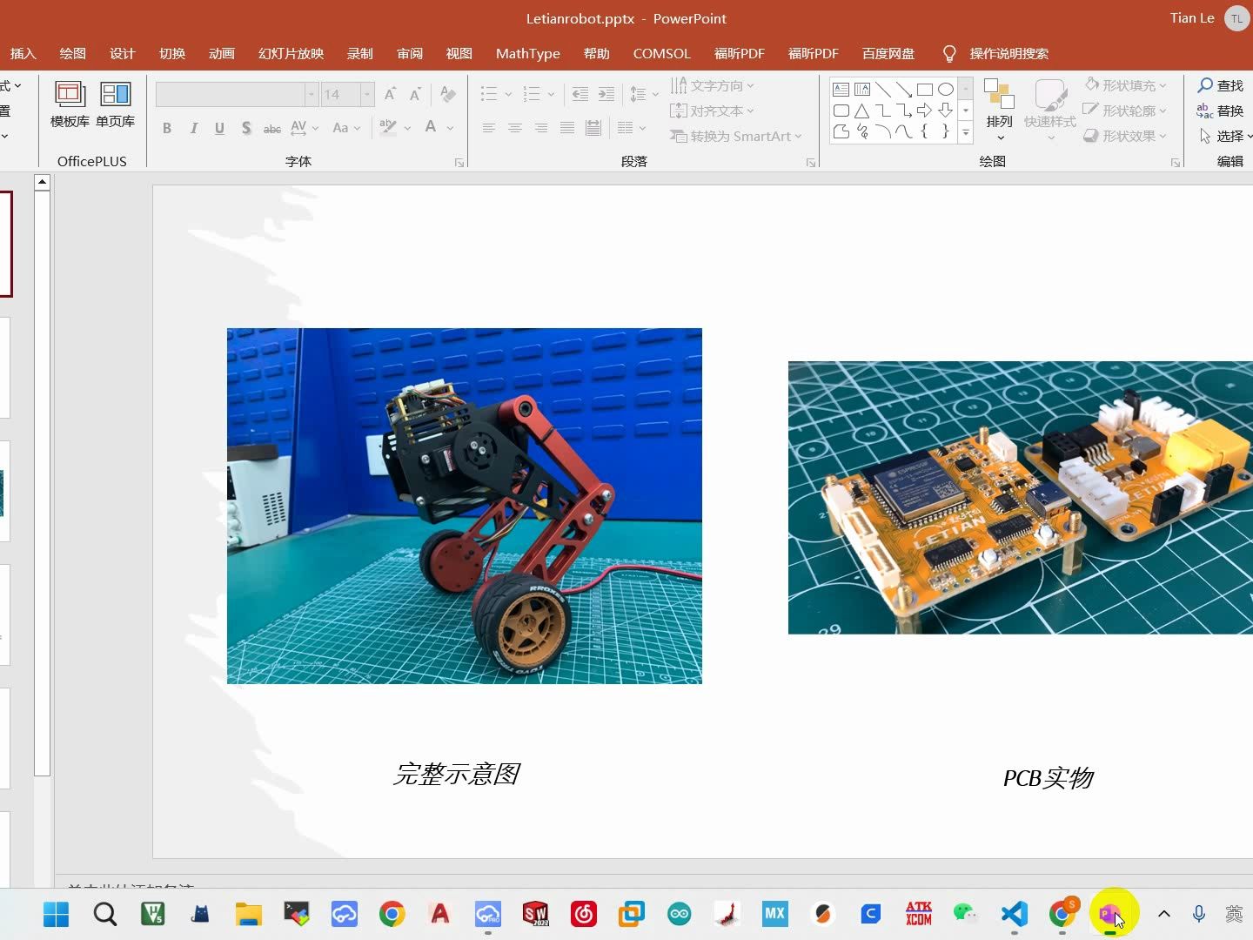Click the 查找 find icon
Image resolution: width=1253 pixels, height=940 pixels.
[1205, 85]
